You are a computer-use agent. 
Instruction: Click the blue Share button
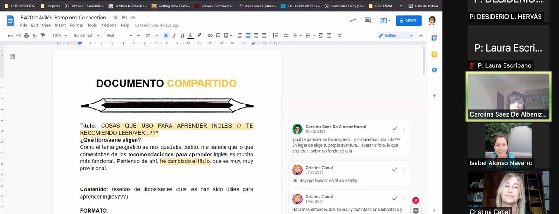point(409,20)
